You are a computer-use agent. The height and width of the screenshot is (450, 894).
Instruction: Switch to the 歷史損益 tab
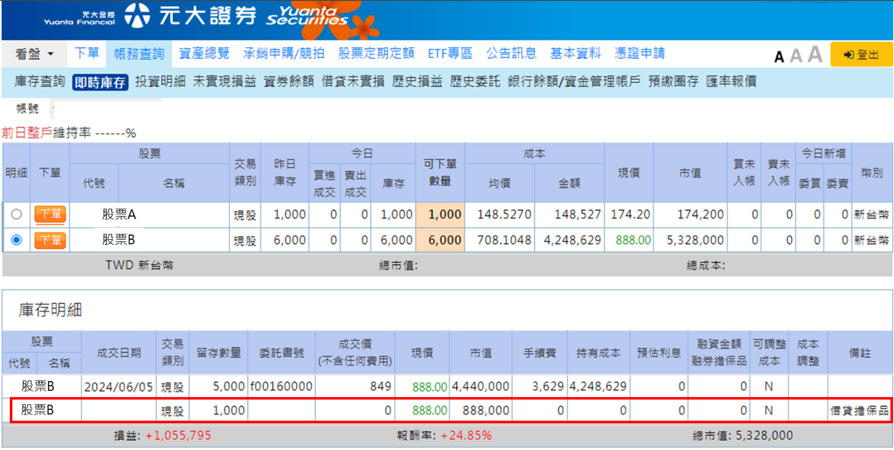tap(417, 82)
